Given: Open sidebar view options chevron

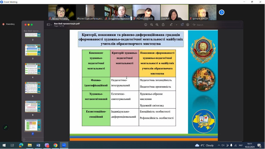Looking at the screenshot, I should click(52, 25).
